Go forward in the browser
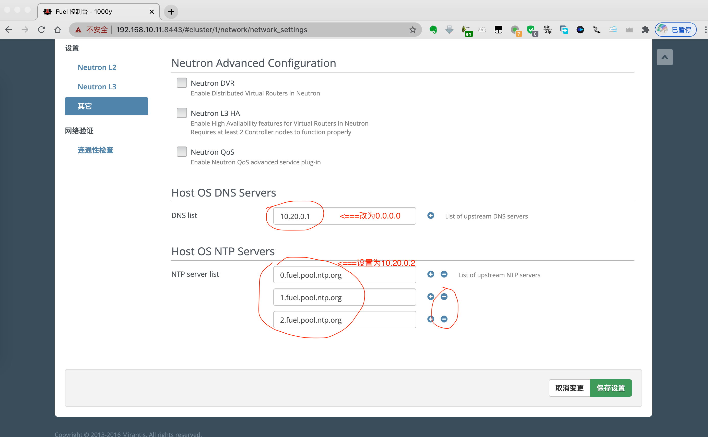This screenshot has height=437, width=708. point(25,29)
